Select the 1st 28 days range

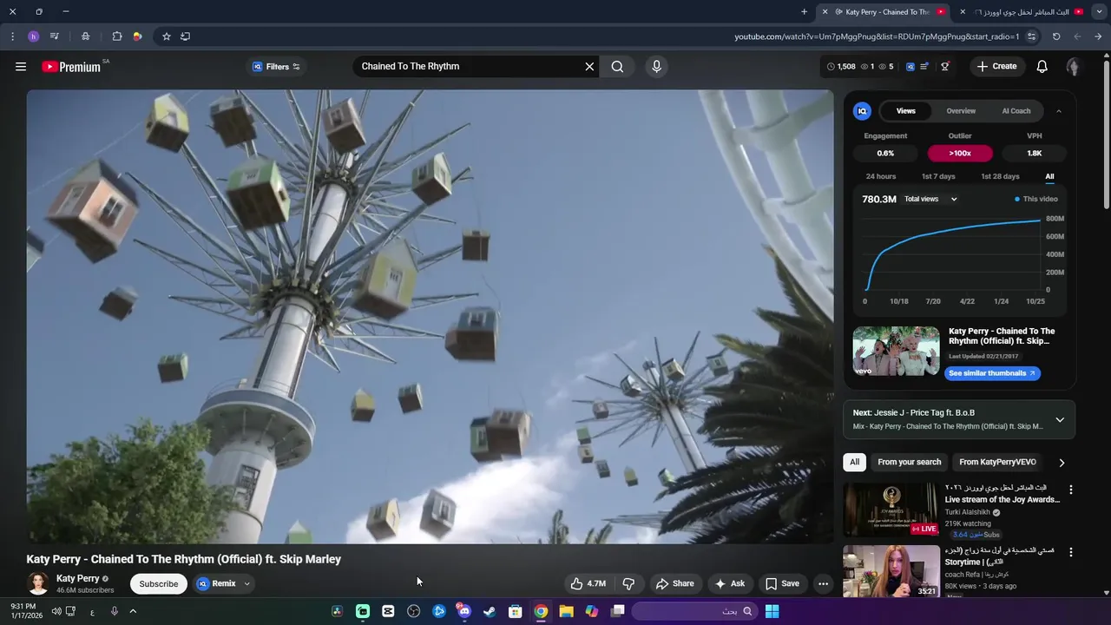click(1000, 176)
